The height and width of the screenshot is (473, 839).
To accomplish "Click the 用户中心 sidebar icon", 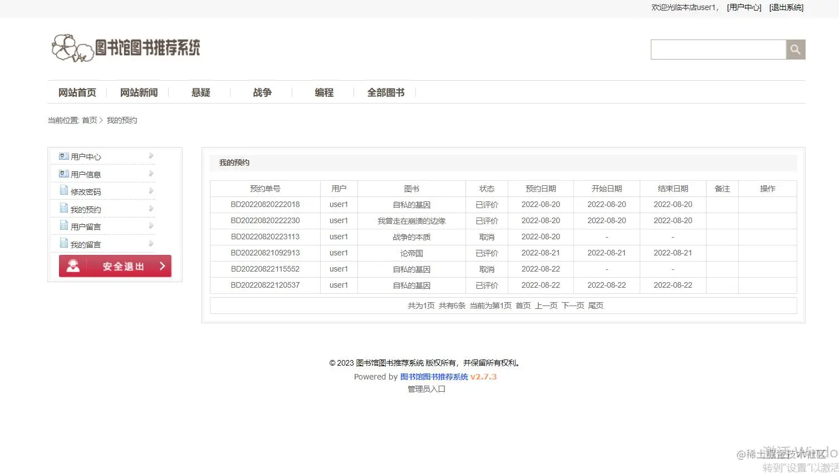I will (x=64, y=156).
